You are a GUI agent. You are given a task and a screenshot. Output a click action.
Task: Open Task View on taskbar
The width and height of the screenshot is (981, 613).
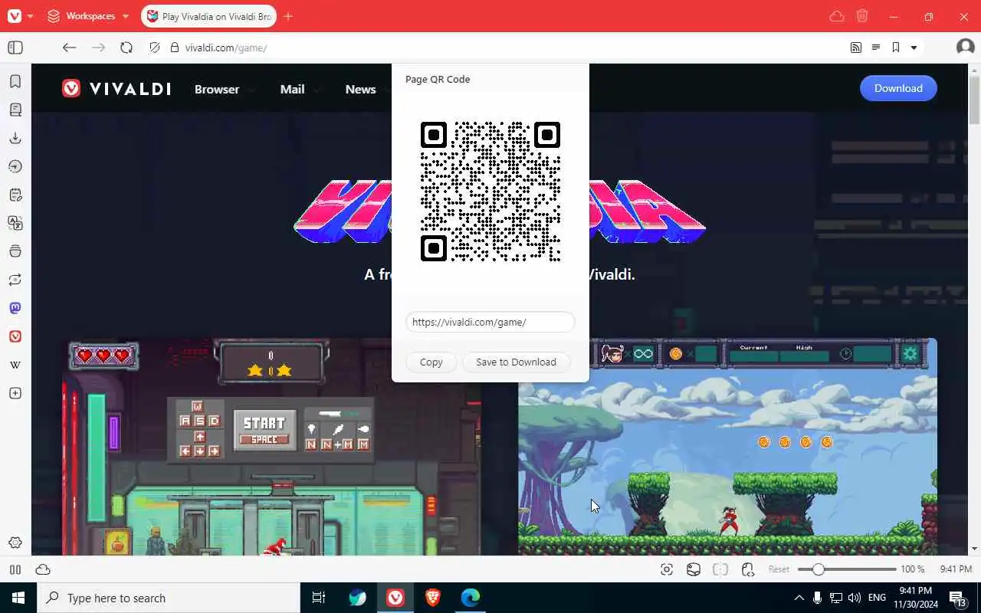319,598
